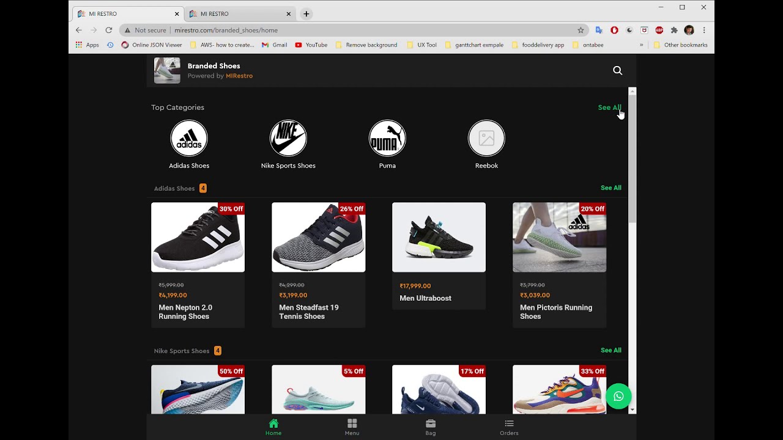This screenshot has height=440, width=783.
Task: Open the UX Tool bookmark folder
Action: [x=421, y=45]
